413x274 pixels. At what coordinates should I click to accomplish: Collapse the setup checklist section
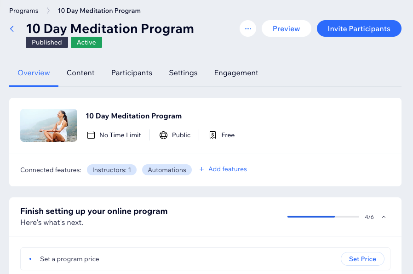click(384, 217)
